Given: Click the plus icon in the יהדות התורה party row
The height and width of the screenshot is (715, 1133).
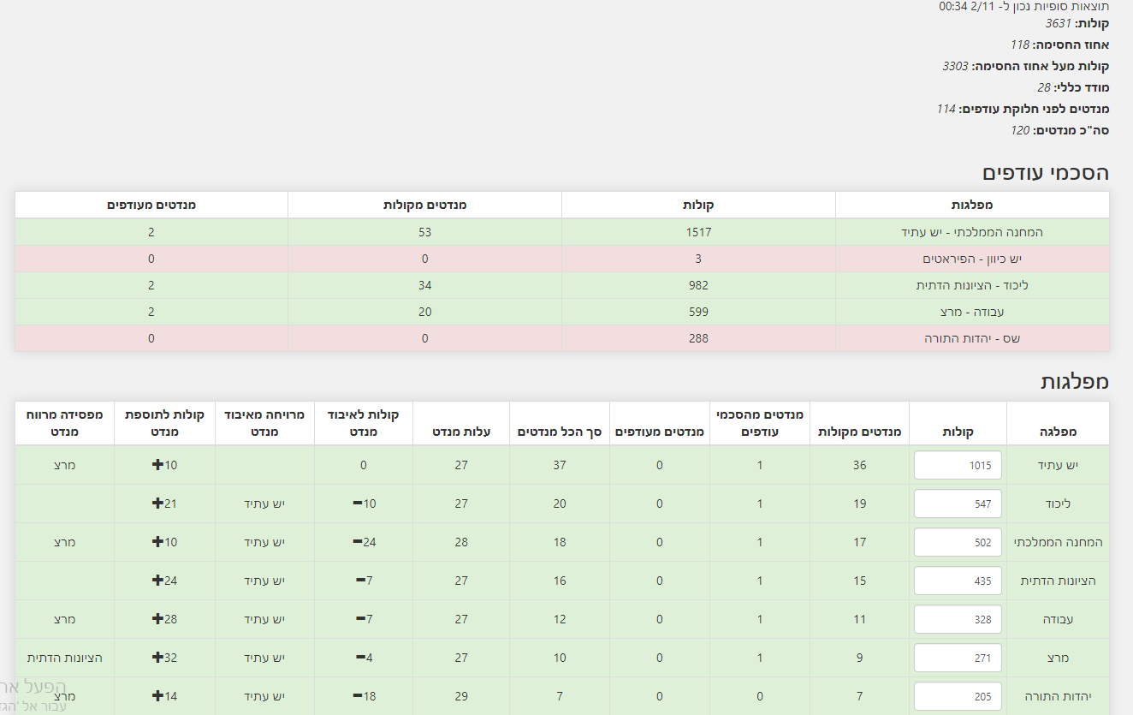Looking at the screenshot, I should 157,696.
